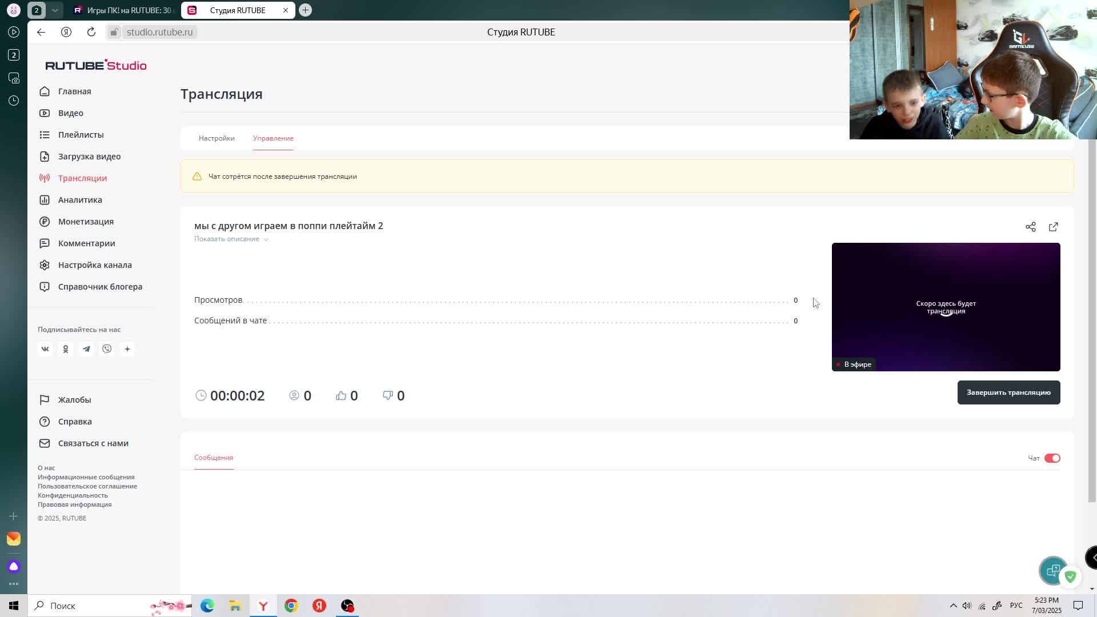Open Конфиденциальность footer link
The height and width of the screenshot is (617, 1097).
[73, 495]
